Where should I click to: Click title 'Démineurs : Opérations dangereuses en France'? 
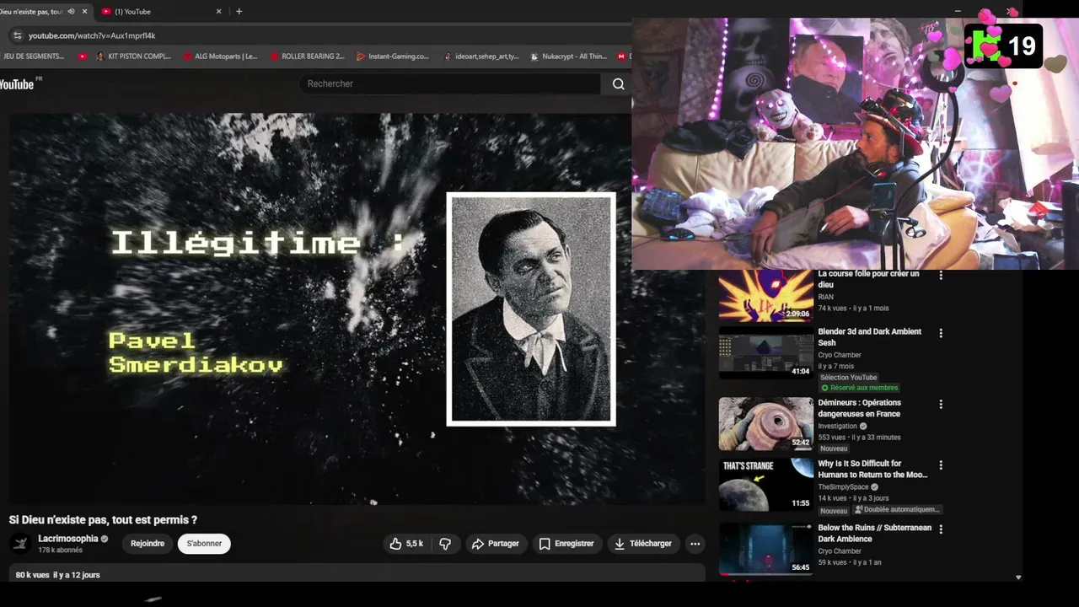pos(859,408)
